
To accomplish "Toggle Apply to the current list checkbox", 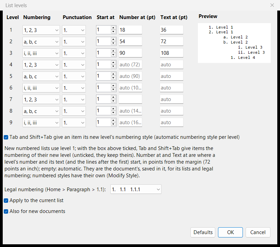I will click(x=6, y=201).
